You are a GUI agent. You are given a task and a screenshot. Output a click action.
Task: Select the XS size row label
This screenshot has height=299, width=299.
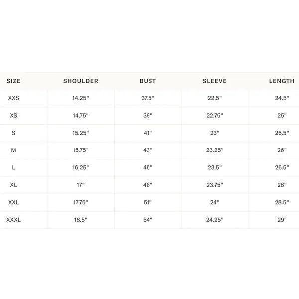pos(13,116)
